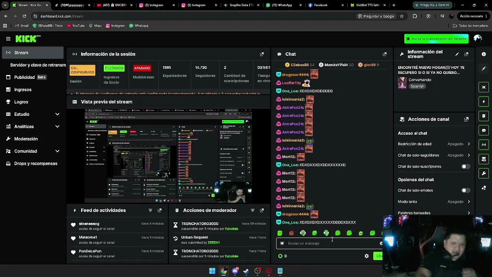
Task: Open Modo lento options
Action: (x=434, y=202)
